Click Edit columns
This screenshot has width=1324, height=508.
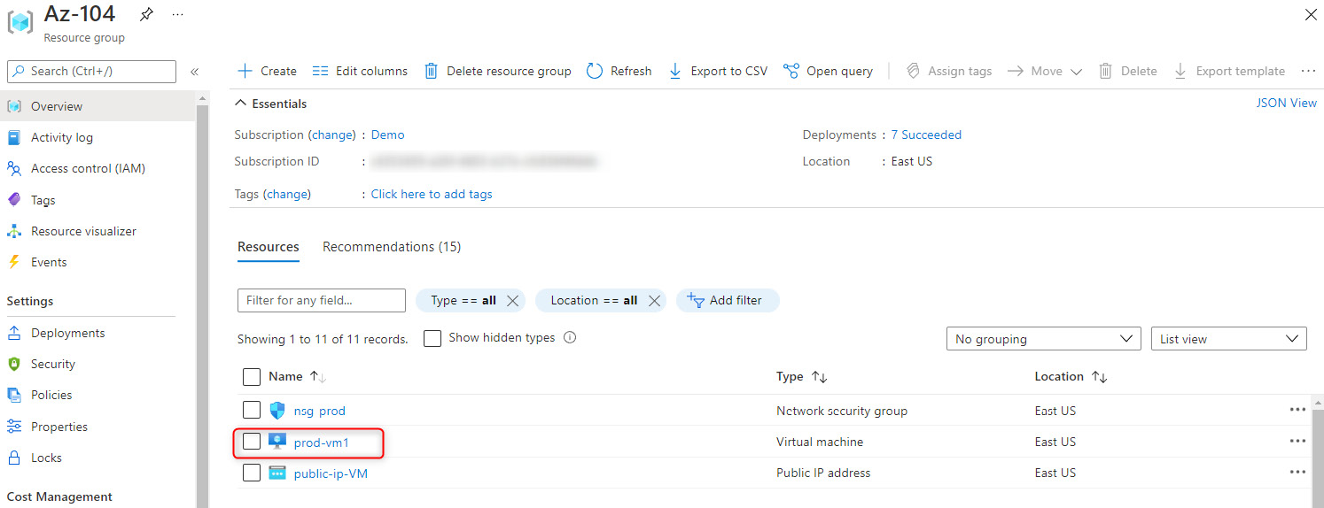click(x=360, y=71)
